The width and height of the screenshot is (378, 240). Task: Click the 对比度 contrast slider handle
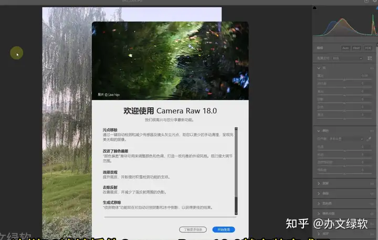click(x=344, y=87)
